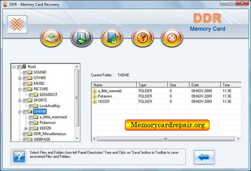Tick the 101MSDCF checkbox
Screen dimensions: 251x171
31,95
